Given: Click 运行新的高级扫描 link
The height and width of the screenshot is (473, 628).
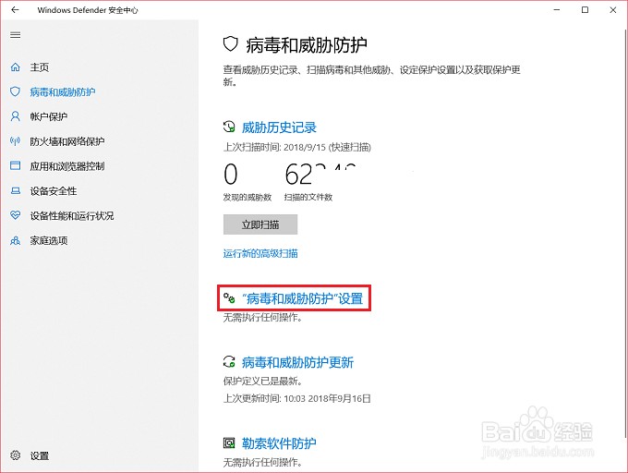Looking at the screenshot, I should pos(260,253).
